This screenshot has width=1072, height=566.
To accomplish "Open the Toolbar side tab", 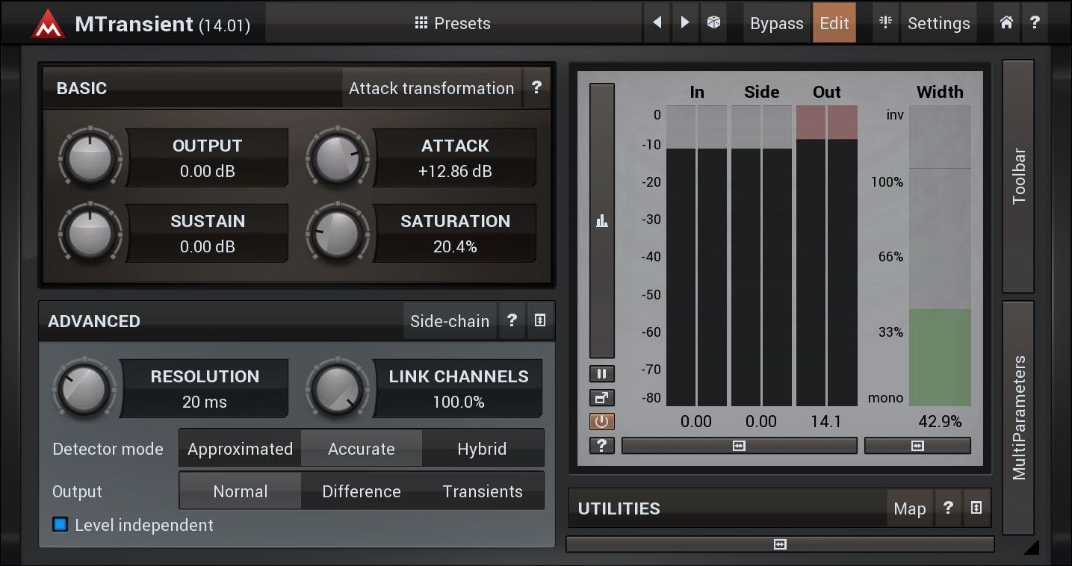I will [1018, 176].
